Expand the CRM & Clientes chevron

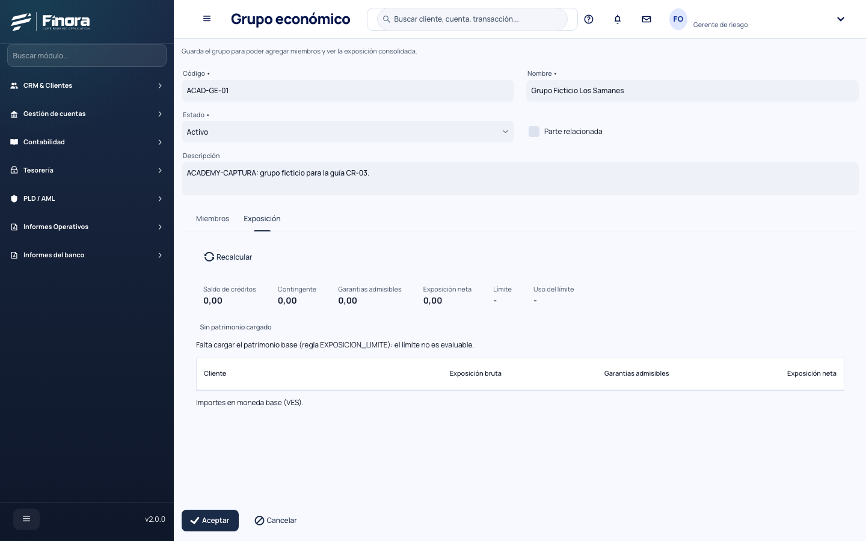tap(160, 86)
